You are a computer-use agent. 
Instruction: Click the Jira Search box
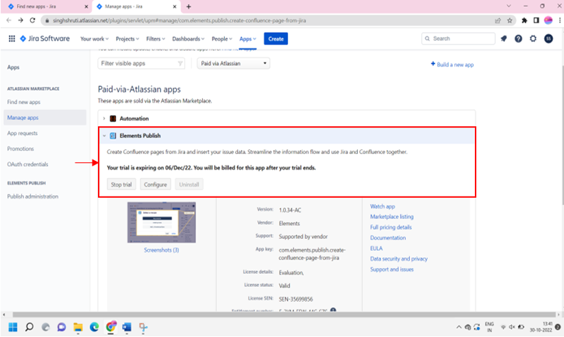458,38
